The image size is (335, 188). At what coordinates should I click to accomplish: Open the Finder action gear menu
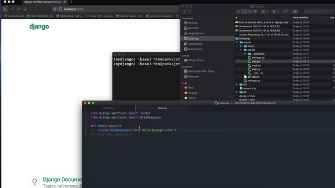276,11
